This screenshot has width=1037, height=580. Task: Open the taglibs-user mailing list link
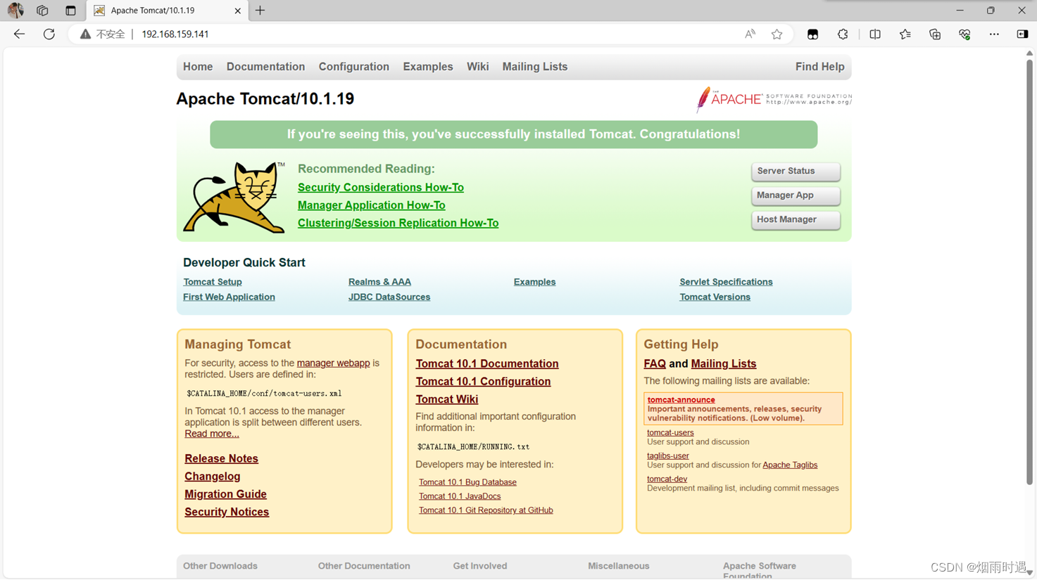tap(667, 456)
